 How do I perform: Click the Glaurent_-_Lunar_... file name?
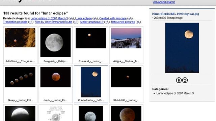[x=91, y=61]
